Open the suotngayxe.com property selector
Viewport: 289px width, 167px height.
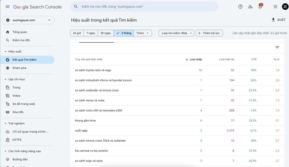tap(28, 20)
